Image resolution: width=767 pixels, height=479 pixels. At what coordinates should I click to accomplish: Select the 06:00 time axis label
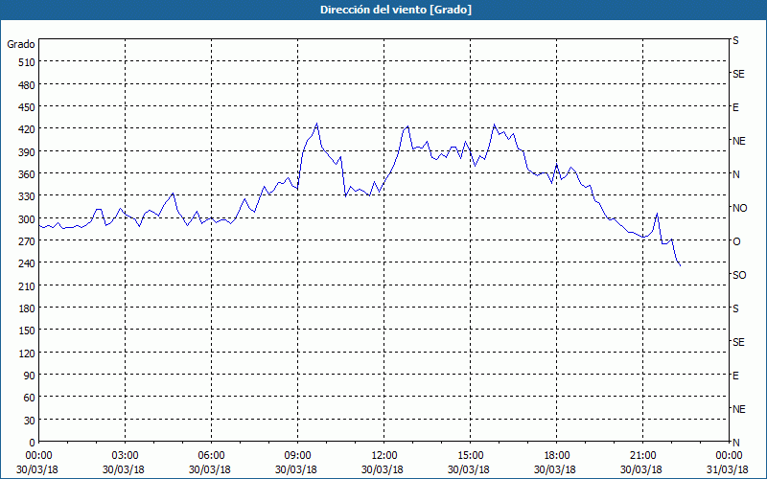(209, 456)
